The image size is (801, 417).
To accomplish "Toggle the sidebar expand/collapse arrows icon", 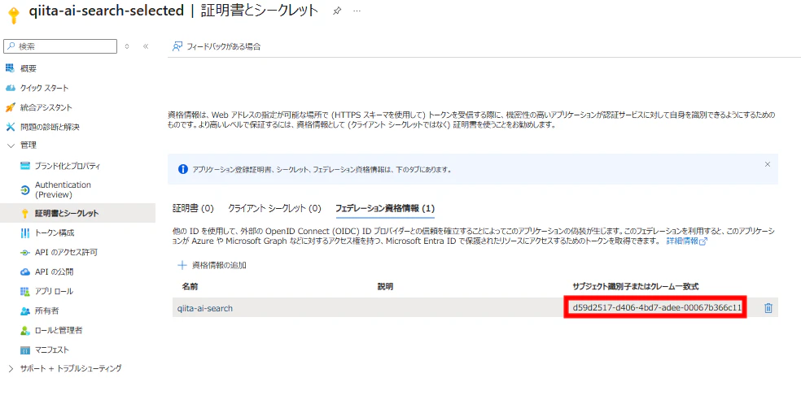I will coord(127,46).
